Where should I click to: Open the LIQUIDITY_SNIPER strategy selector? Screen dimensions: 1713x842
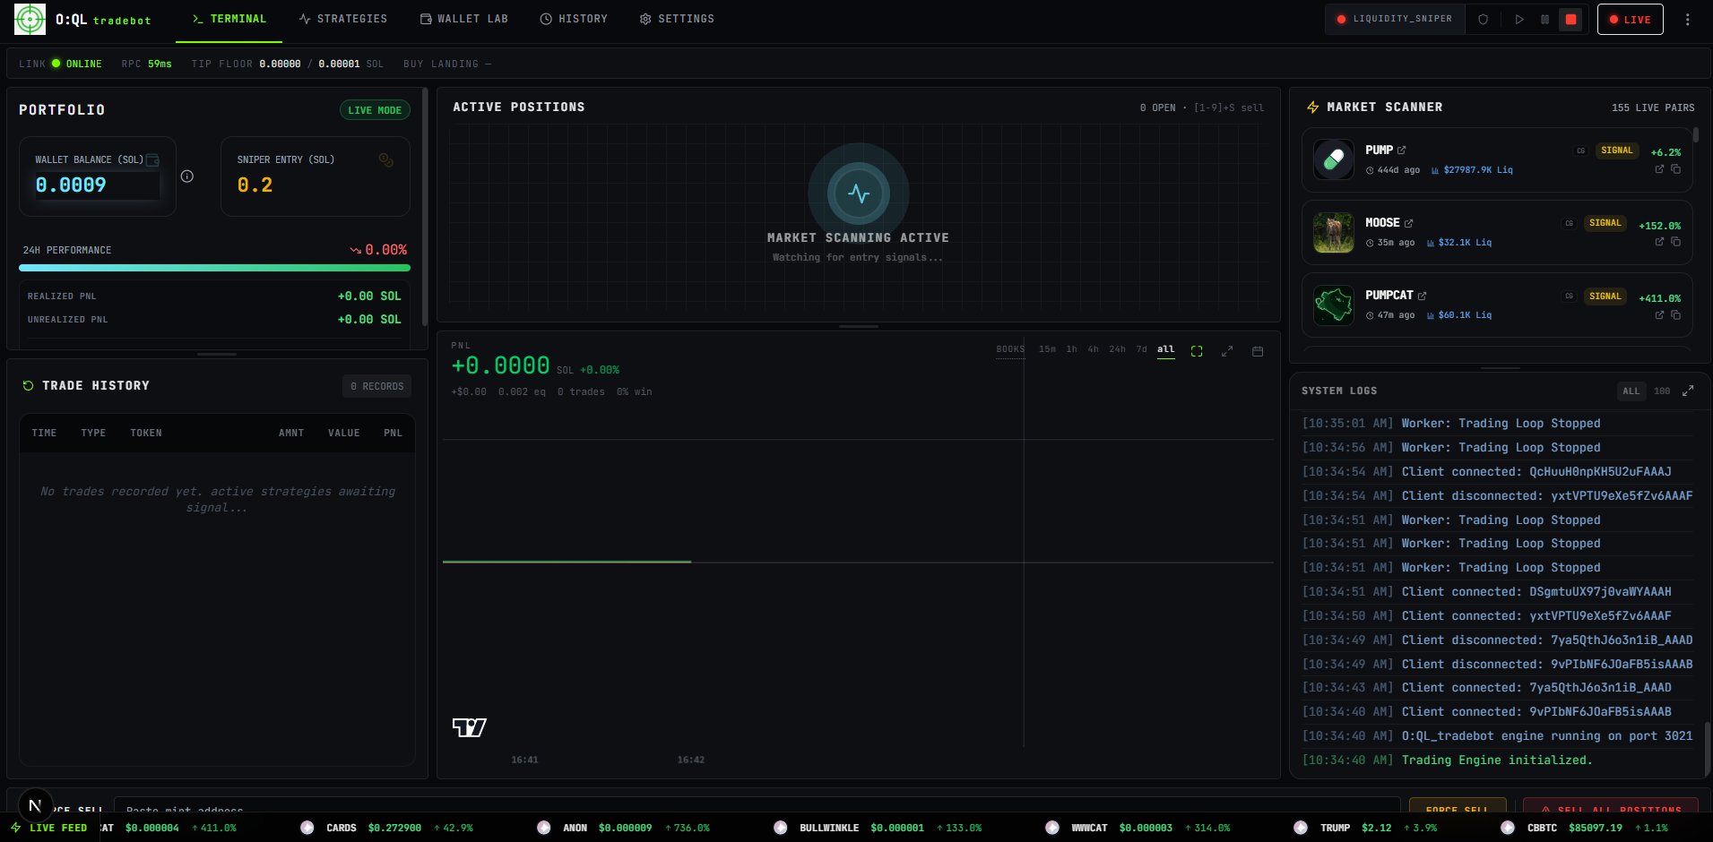(1395, 19)
